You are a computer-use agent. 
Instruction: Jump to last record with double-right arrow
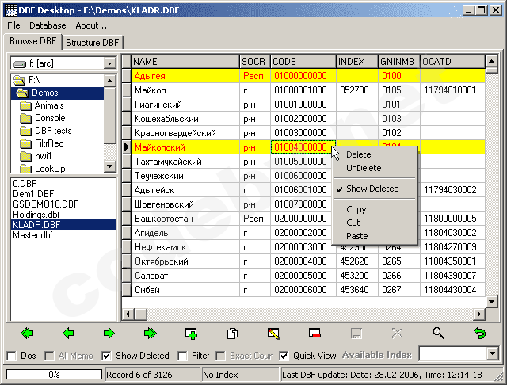tap(150, 334)
